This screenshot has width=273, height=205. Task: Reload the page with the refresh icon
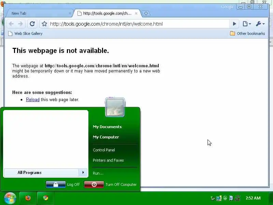click(32, 24)
